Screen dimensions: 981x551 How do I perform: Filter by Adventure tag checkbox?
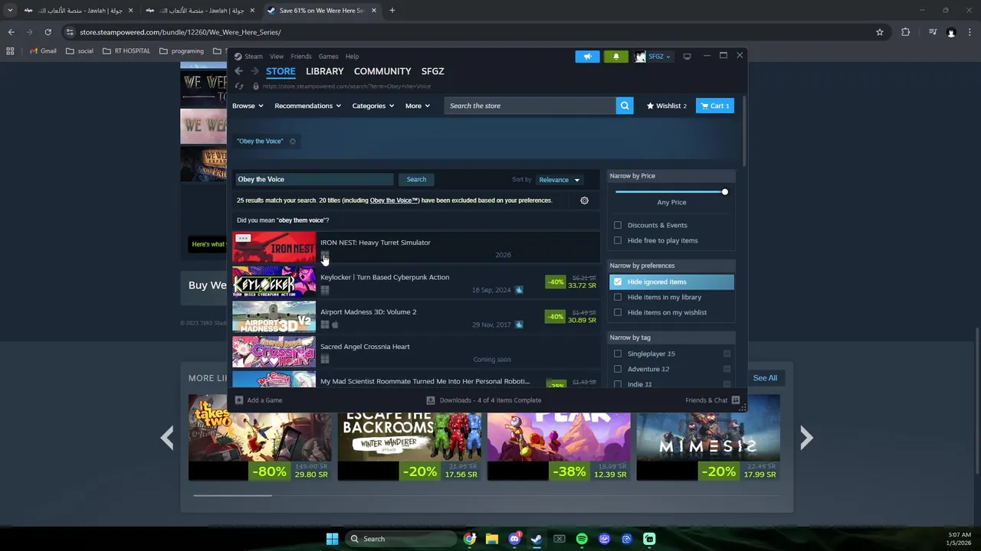tap(618, 369)
